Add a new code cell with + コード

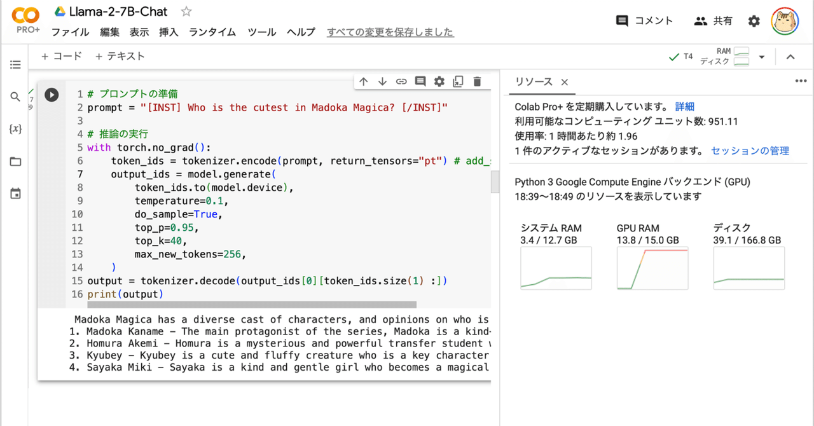pos(62,56)
